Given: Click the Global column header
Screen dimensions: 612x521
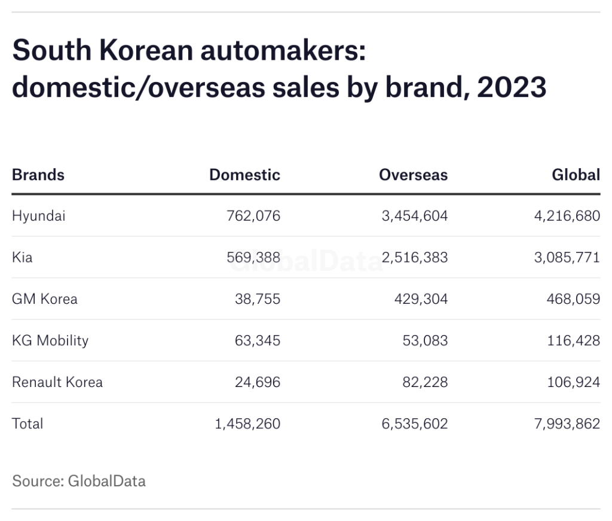Looking at the screenshot, I should pos(576,175).
